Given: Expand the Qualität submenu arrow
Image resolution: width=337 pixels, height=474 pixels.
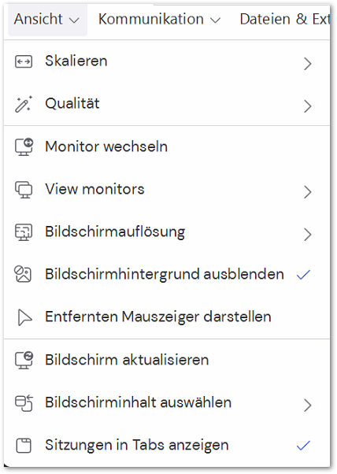Looking at the screenshot, I should [307, 106].
